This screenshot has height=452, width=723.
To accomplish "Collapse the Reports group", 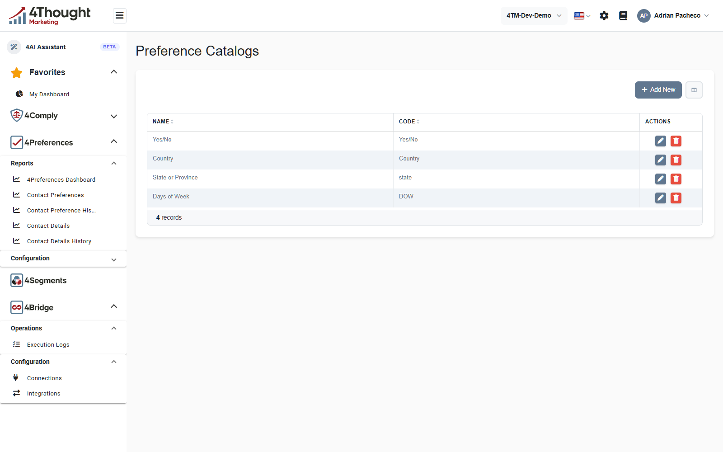I will (114, 163).
